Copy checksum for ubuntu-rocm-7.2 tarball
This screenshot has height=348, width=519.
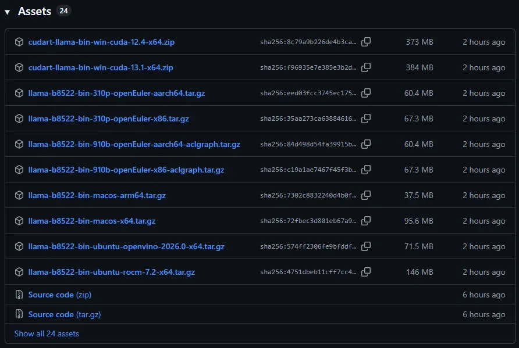pyautogui.click(x=366, y=272)
